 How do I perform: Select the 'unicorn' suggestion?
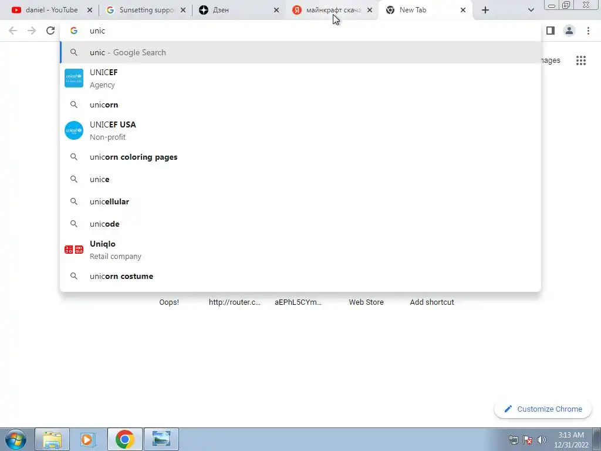(300, 105)
